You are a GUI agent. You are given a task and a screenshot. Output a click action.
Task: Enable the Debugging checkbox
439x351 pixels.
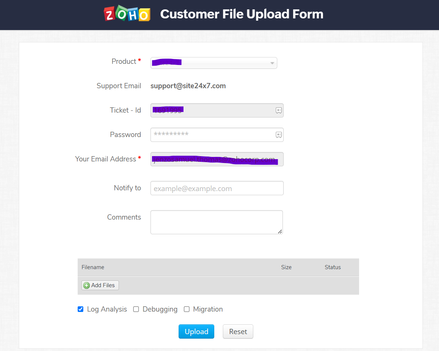tap(136, 309)
